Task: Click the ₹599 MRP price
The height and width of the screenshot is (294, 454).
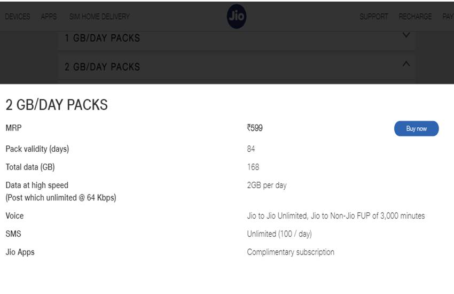Action: point(255,128)
